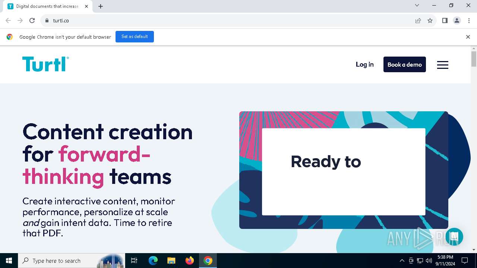Expand the tab search dropdown

417,5
